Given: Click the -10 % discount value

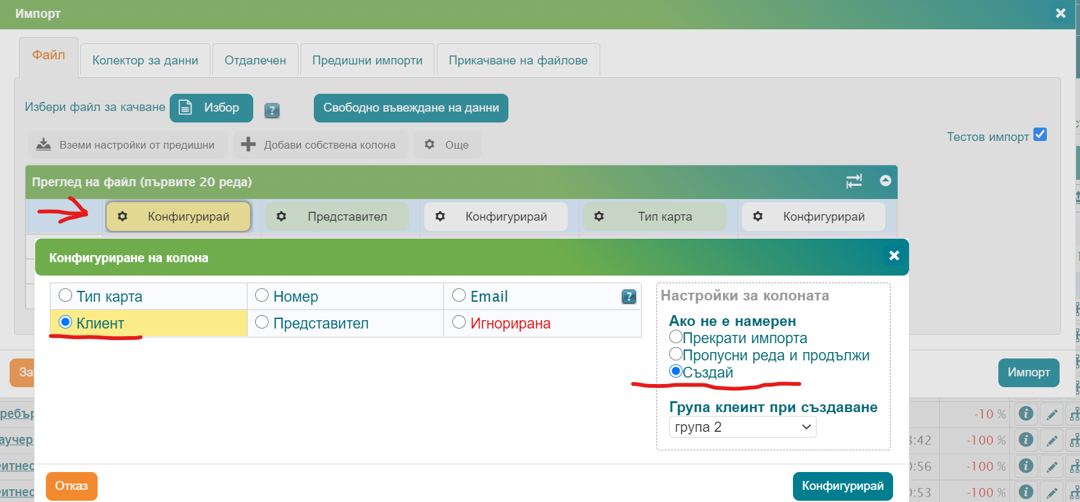Looking at the screenshot, I should tap(989, 414).
